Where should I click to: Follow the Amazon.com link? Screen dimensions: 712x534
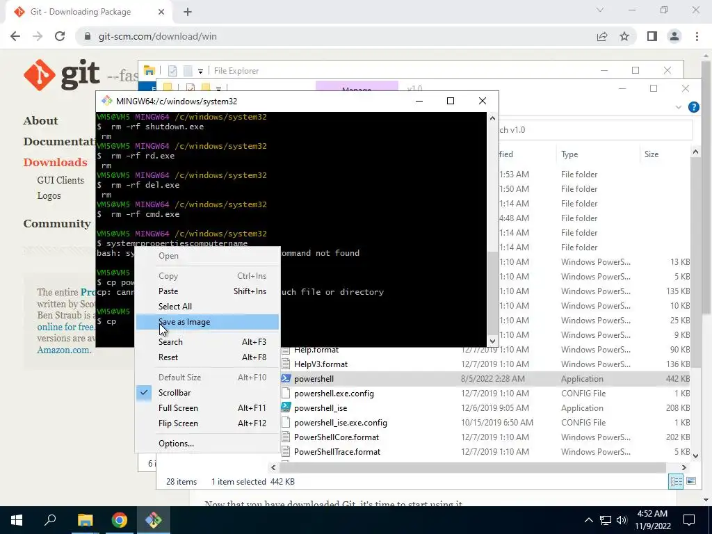click(64, 350)
